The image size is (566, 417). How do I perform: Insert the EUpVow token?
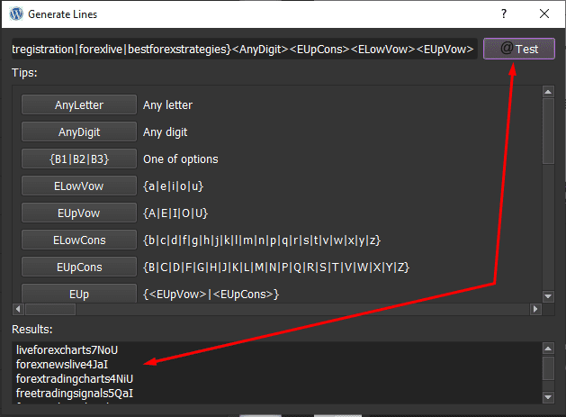click(79, 213)
